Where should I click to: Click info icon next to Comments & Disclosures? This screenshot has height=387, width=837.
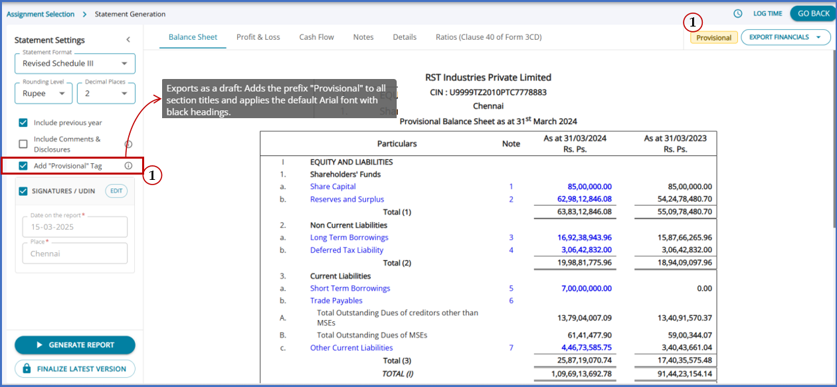(128, 144)
